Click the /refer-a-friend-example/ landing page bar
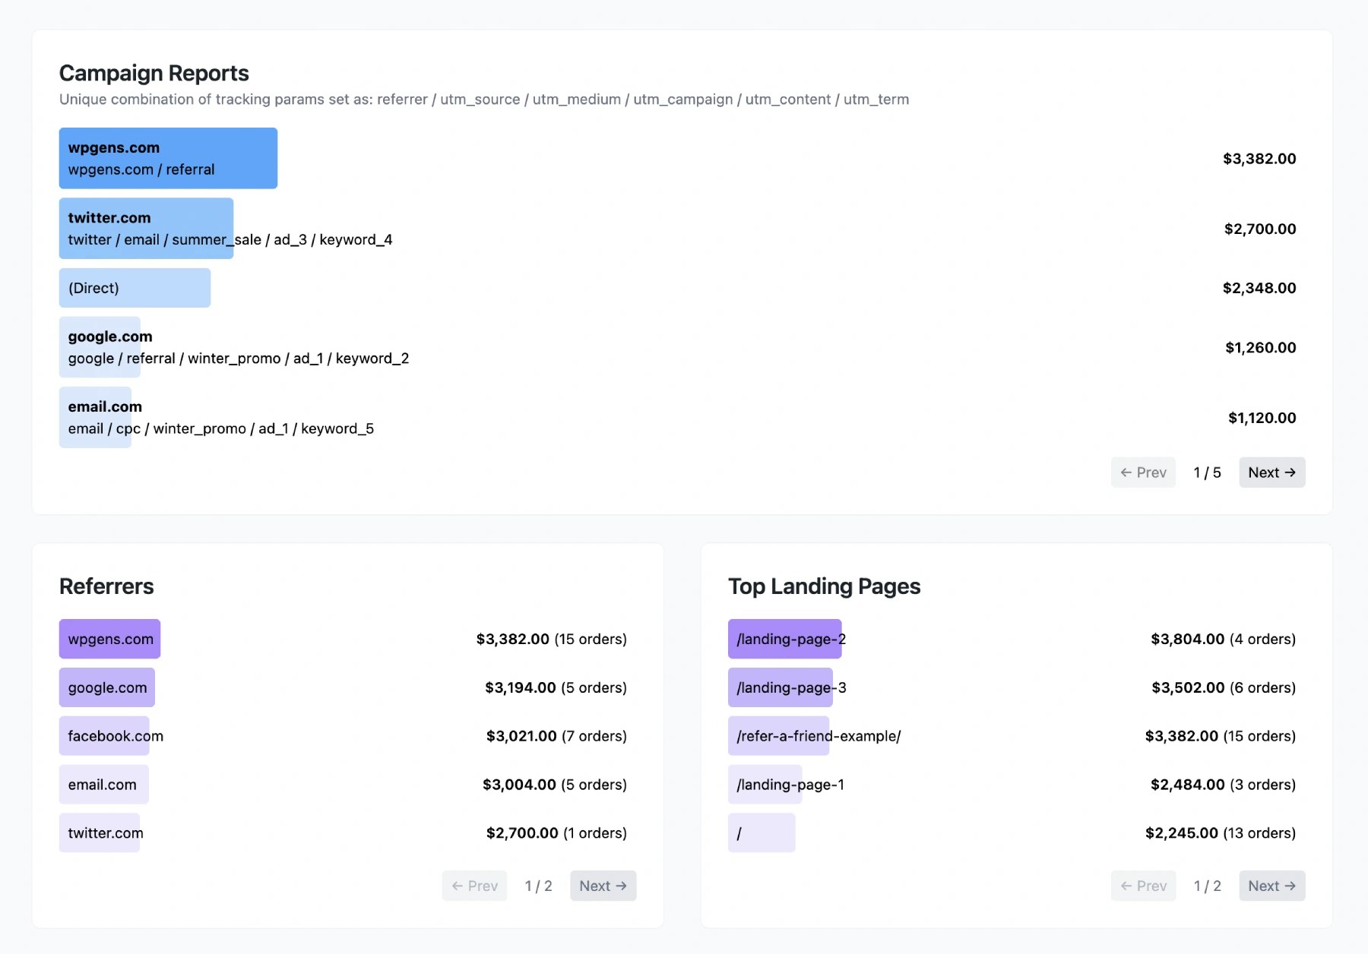1368x954 pixels. (778, 735)
